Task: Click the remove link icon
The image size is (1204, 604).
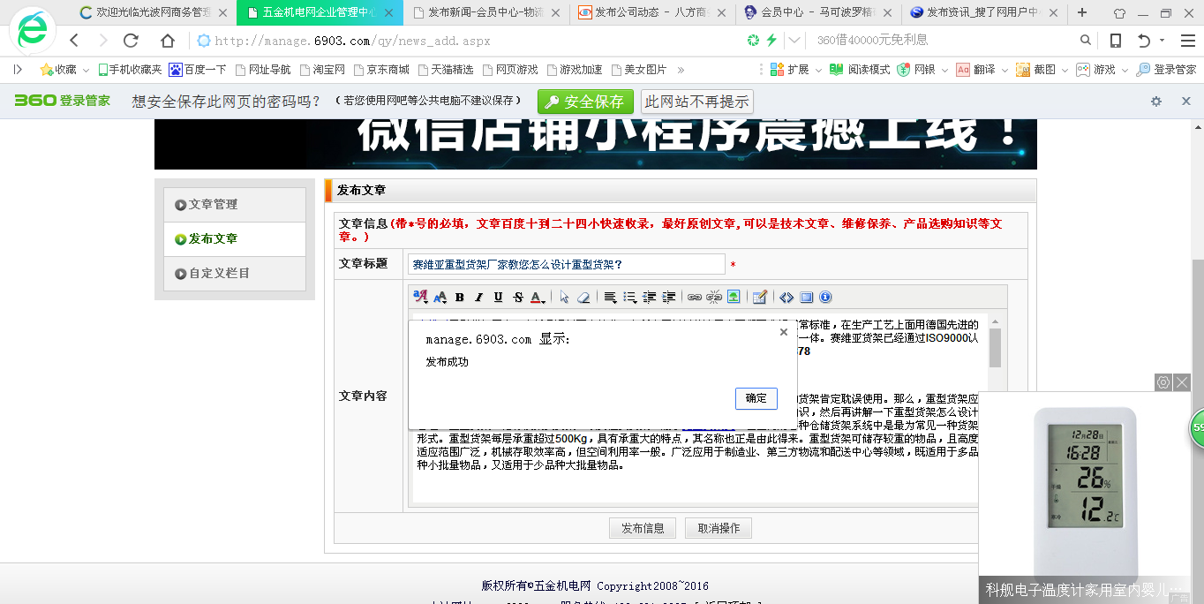Action: tap(714, 298)
